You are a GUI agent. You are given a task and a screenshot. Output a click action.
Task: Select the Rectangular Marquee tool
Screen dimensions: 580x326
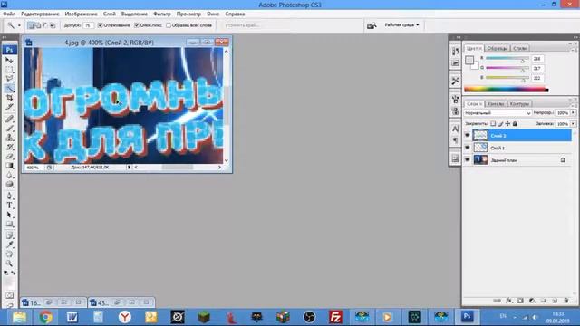tap(9, 70)
